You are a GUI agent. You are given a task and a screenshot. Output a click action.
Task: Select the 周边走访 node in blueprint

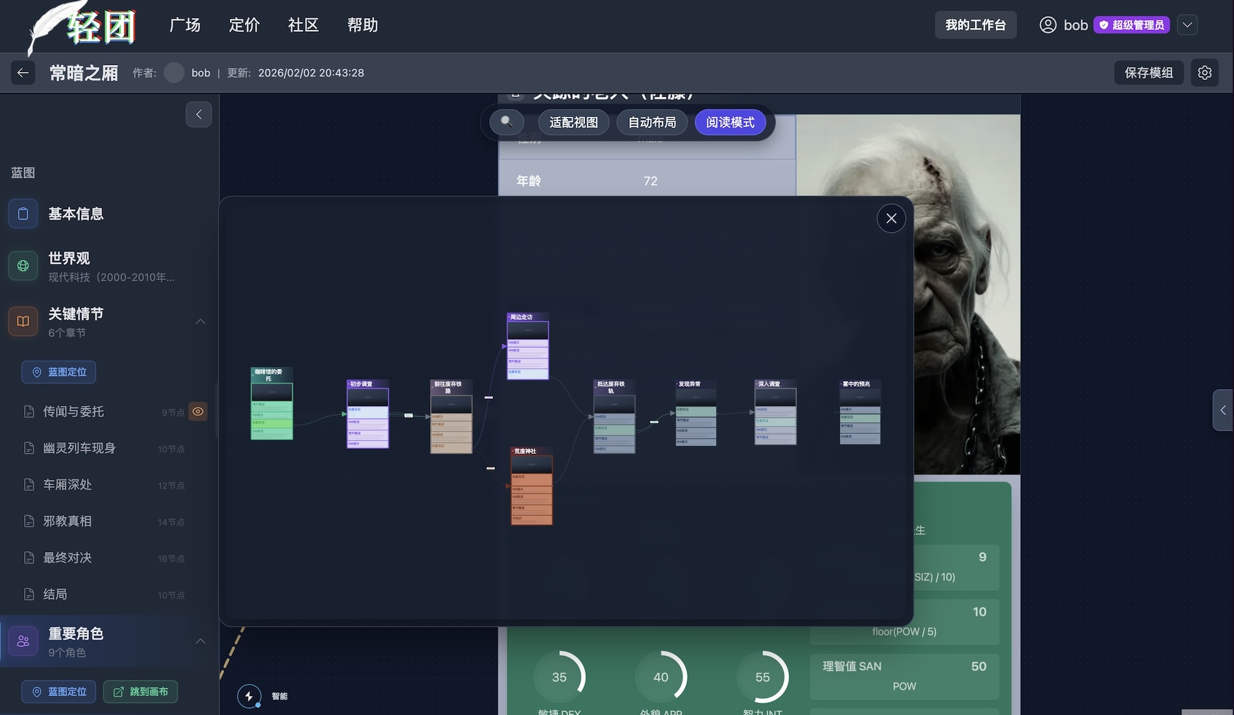point(527,346)
